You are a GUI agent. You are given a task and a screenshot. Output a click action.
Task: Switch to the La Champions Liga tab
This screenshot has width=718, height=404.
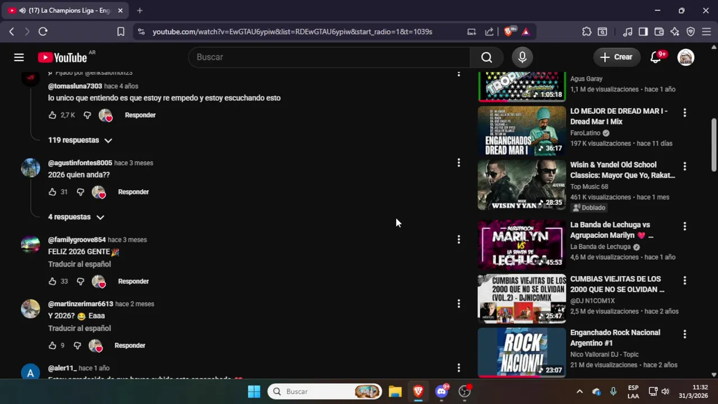65,11
